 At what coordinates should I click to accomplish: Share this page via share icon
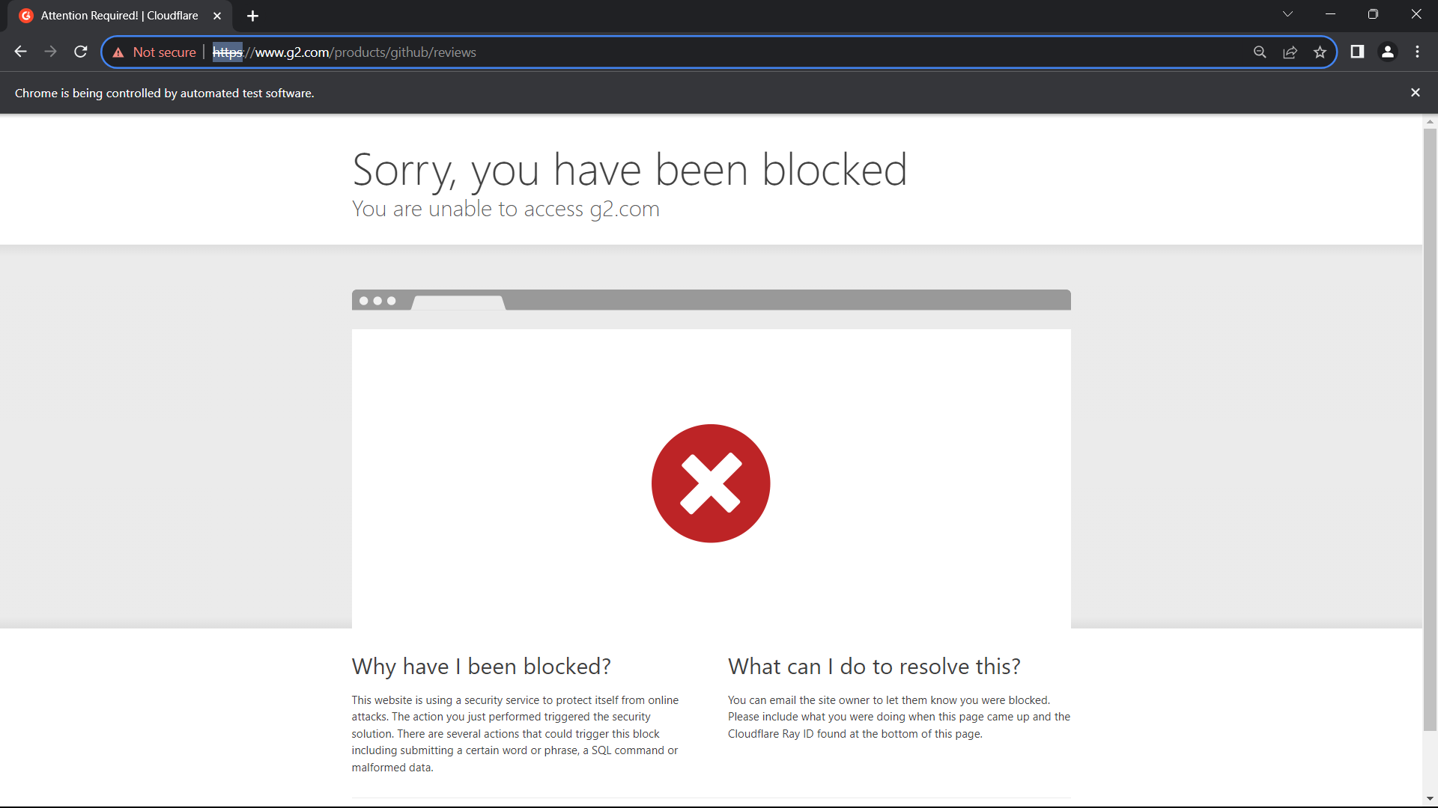1290,52
